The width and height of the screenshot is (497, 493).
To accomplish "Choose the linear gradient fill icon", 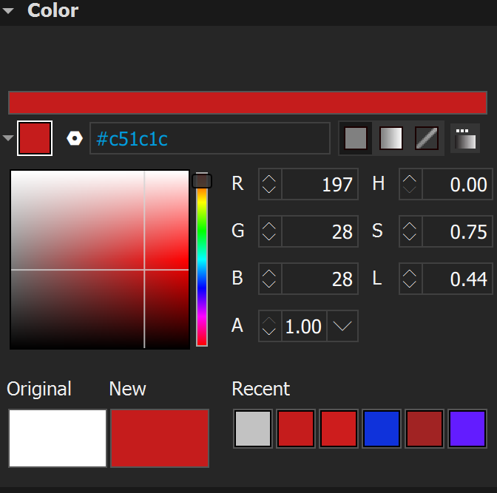I will (x=391, y=138).
